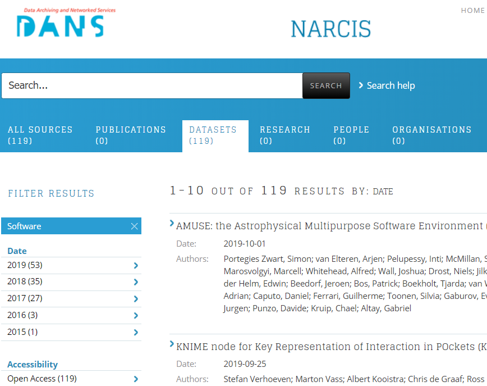Click the chevron next to 2016 (3)
487x386 pixels.
click(x=136, y=316)
